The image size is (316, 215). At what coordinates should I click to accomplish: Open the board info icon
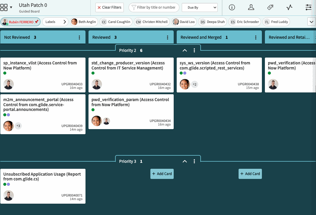tap(232, 7)
